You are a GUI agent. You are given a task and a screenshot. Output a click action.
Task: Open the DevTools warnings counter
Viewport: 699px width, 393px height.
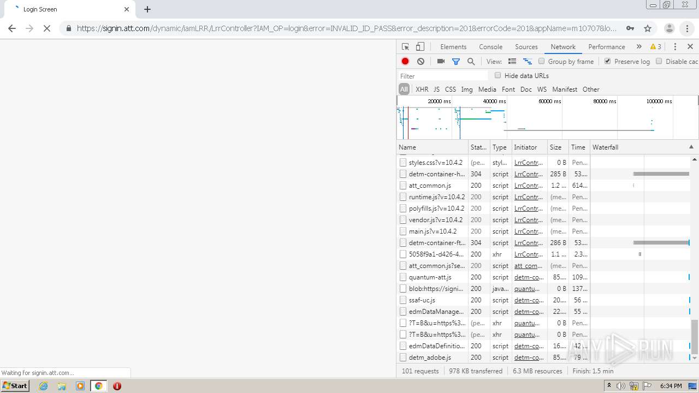pos(656,47)
